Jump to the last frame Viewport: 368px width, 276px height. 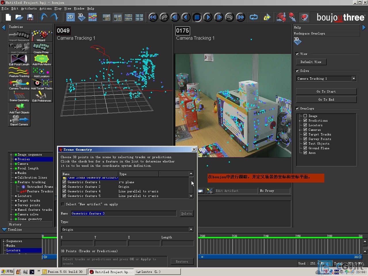point(241,17)
